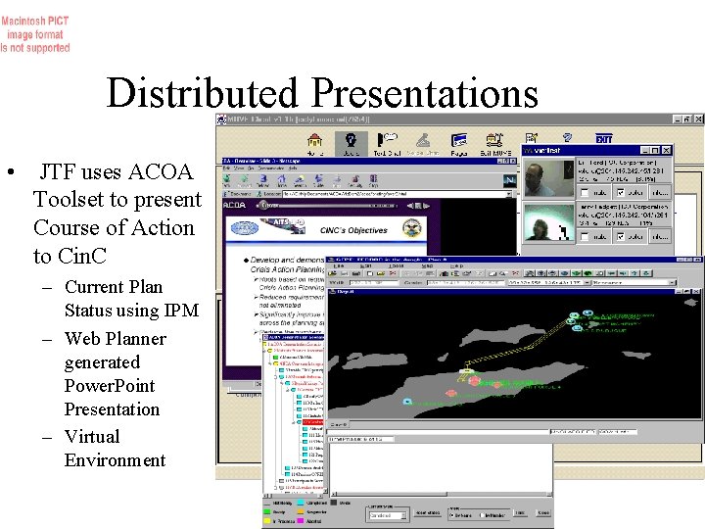Open the coordinates dropdown in map window

(x=587, y=283)
